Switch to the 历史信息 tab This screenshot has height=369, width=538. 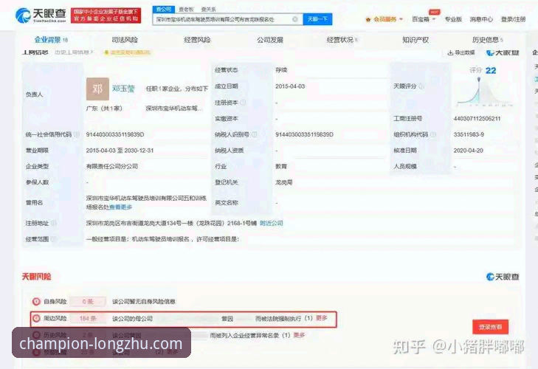tap(487, 40)
